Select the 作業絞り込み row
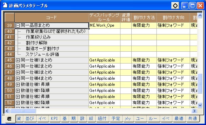 click(x=52, y=37)
